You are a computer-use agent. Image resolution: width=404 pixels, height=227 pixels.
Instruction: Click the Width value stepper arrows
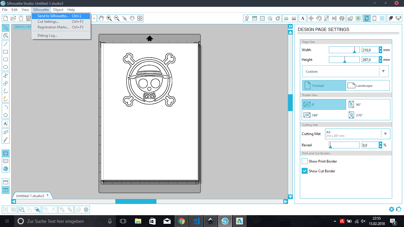(x=381, y=50)
